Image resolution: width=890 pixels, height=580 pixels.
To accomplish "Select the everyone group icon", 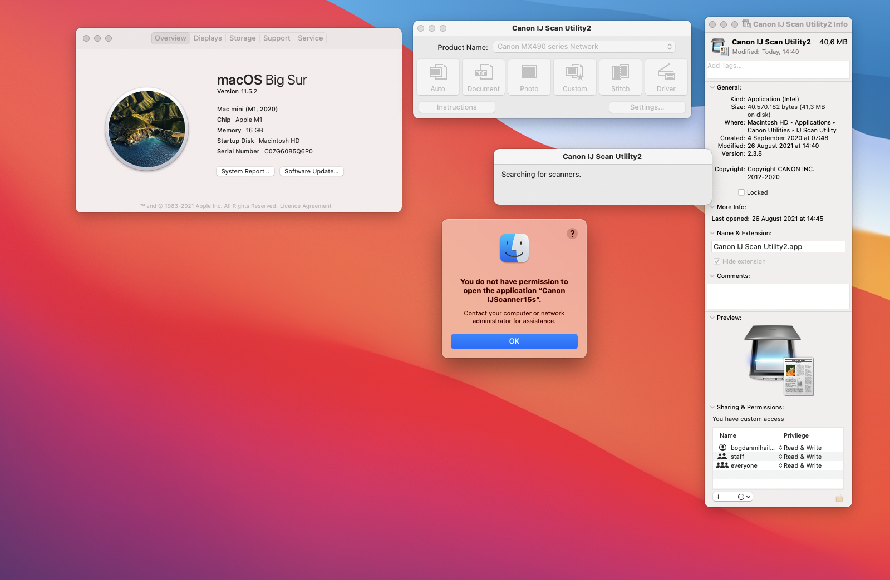I will (x=722, y=465).
